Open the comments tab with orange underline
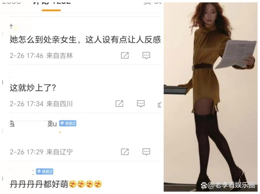Viewport: 260px width, 194px height. (51, 3)
